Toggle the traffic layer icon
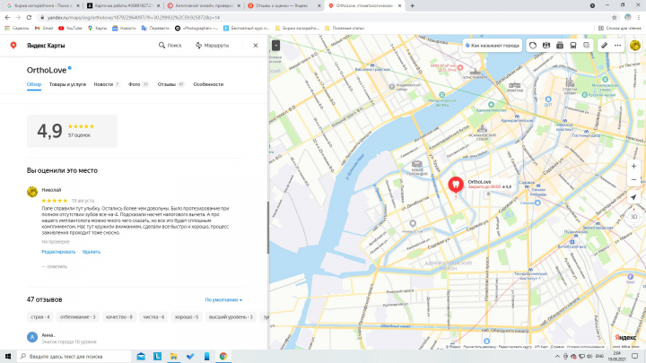This screenshot has height=363, width=646. pos(533,46)
